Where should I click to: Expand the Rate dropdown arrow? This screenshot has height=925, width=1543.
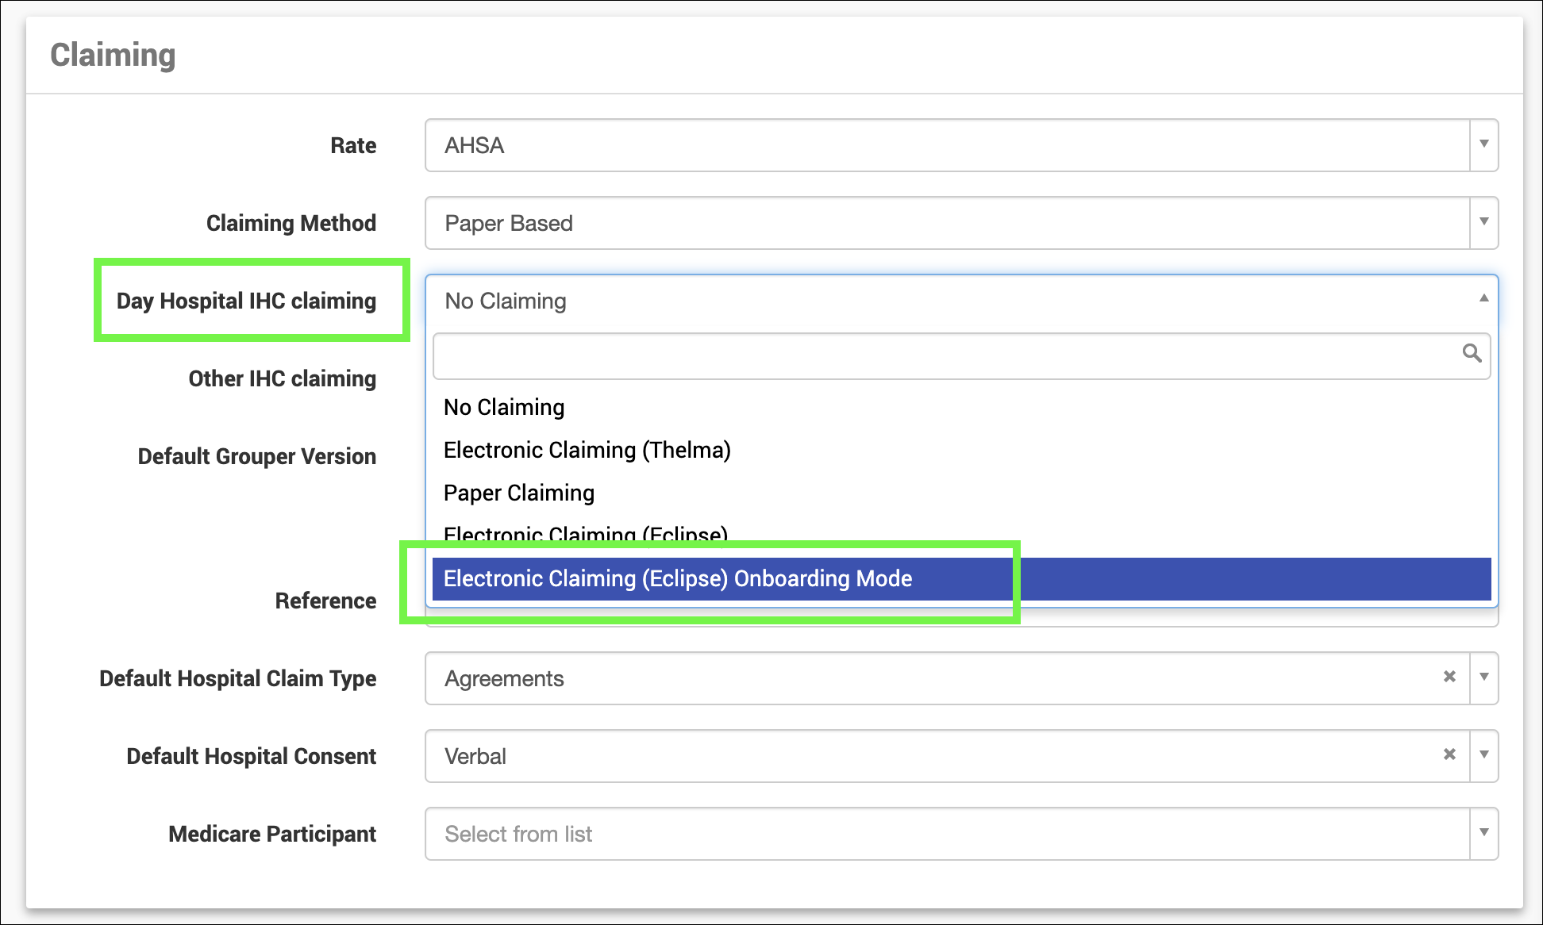(x=1483, y=144)
